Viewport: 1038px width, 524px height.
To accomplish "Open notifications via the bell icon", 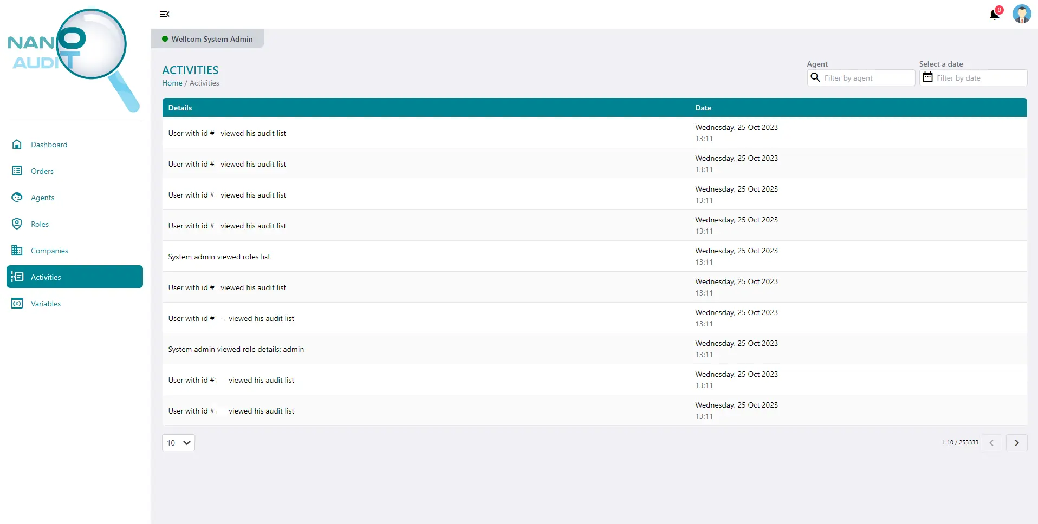I will click(x=995, y=15).
